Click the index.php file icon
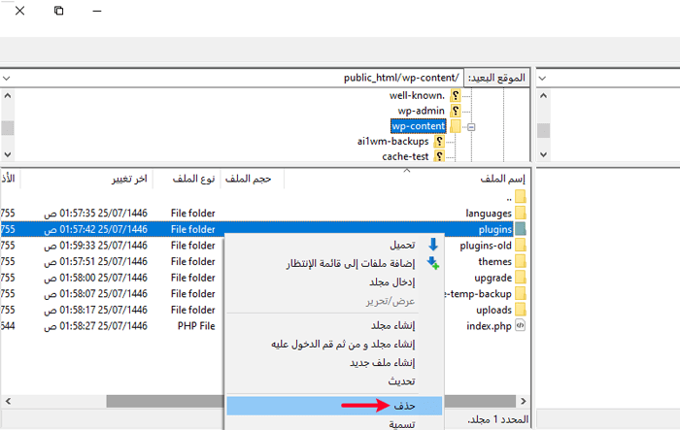This screenshot has width=680, height=430. pos(521,326)
